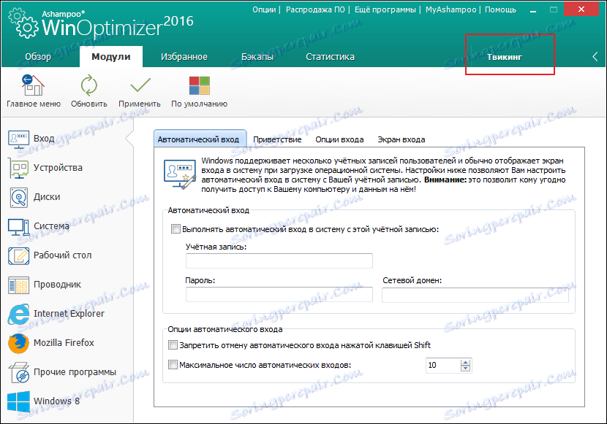Open the Windows 8 settings icon
607x424 pixels.
(20, 401)
